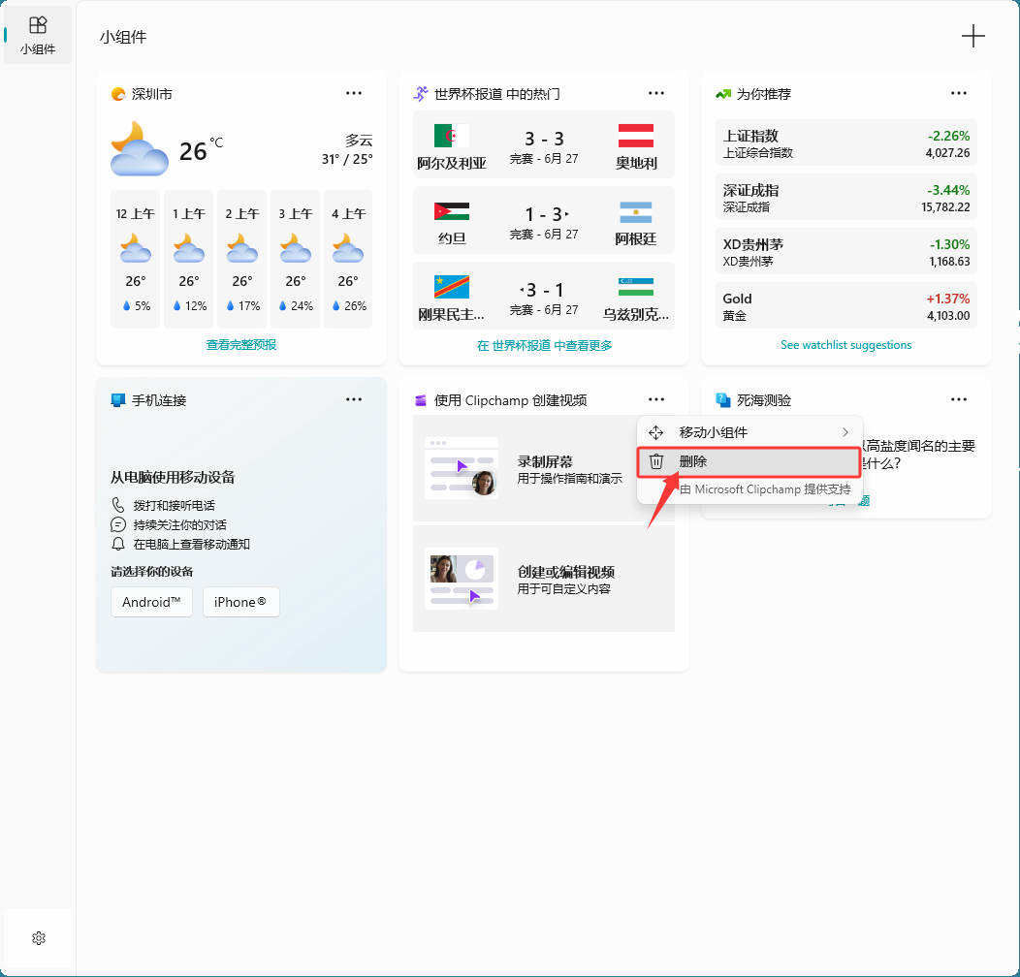Open 刚果民主 vs 乌兹别克 match result
The image size is (1020, 977).
point(544,296)
